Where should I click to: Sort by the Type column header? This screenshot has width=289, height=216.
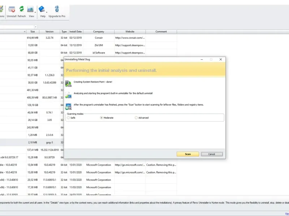pos(64,32)
